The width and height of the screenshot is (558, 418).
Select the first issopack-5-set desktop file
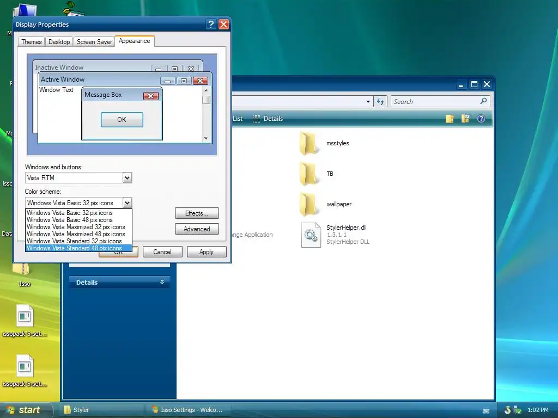click(x=25, y=321)
